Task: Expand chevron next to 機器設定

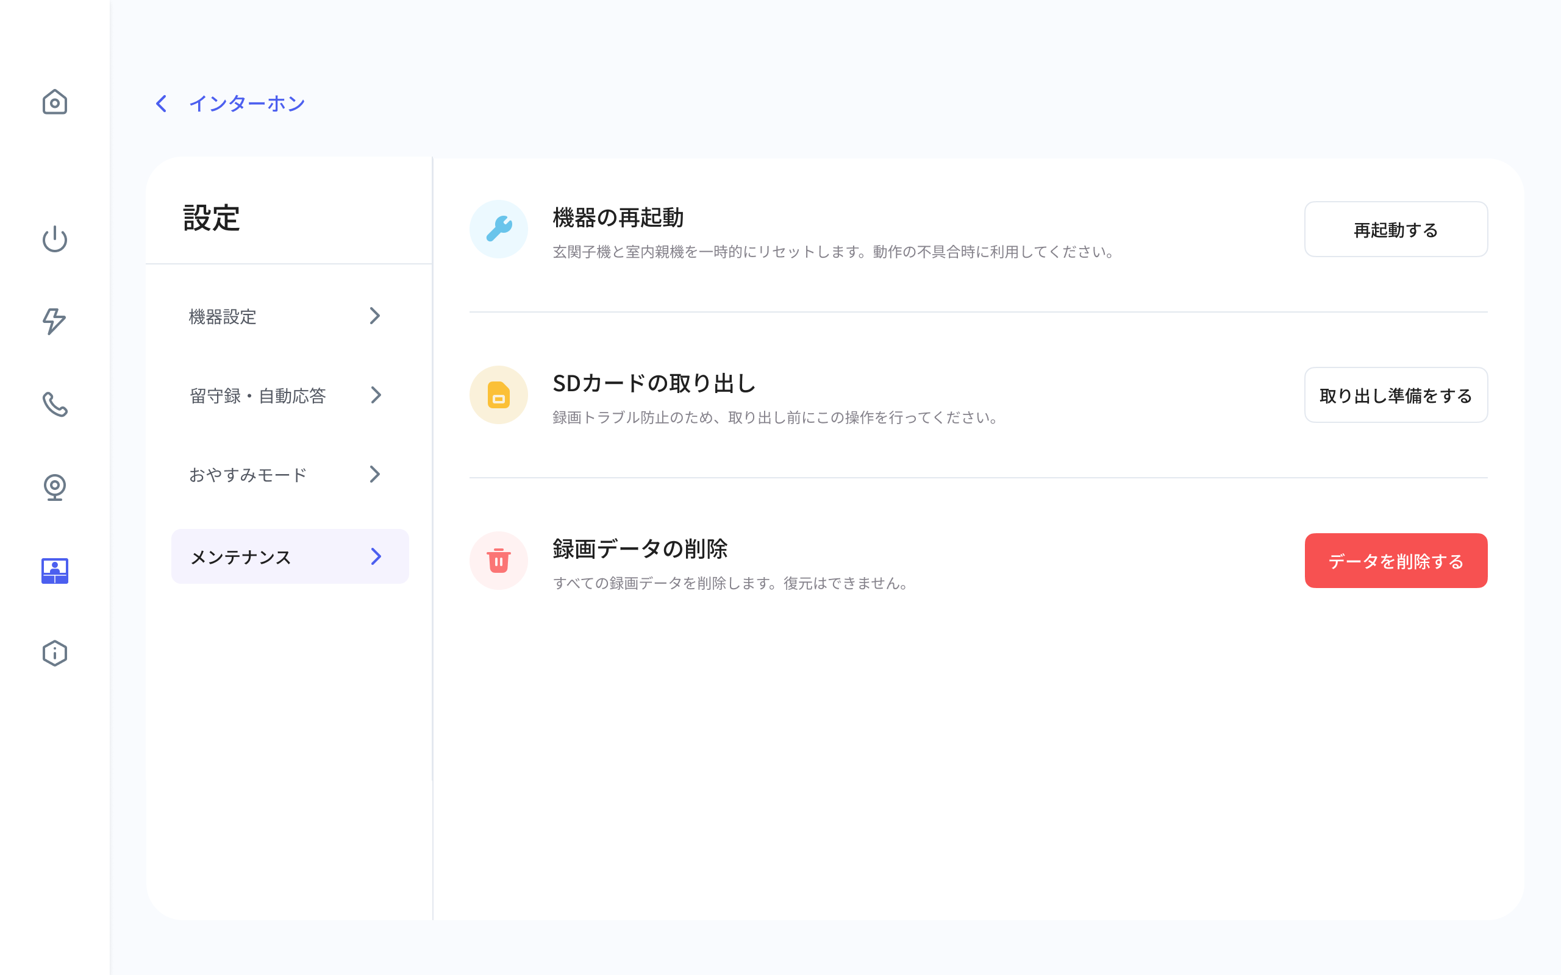Action: [x=375, y=316]
